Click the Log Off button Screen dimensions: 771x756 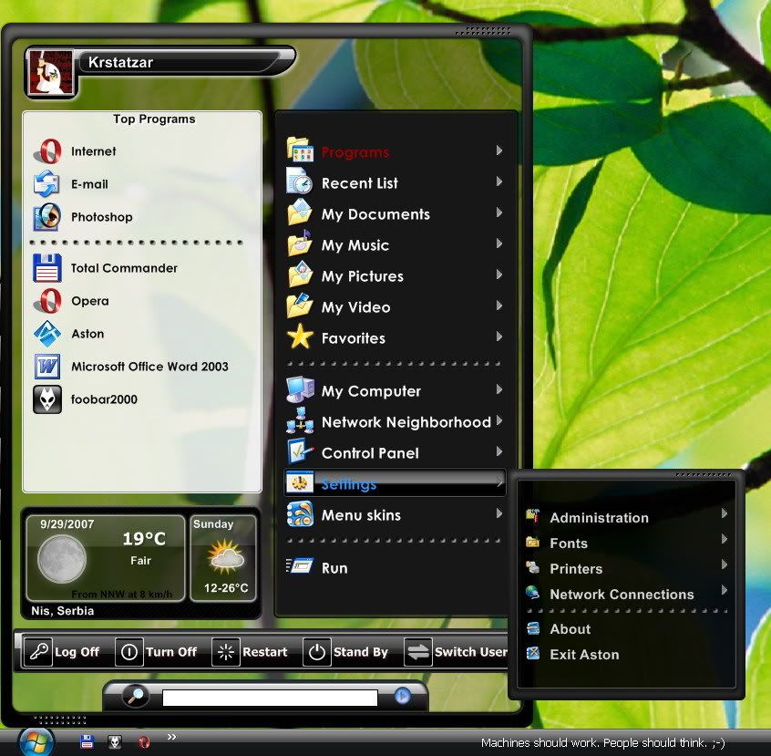pyautogui.click(x=63, y=652)
